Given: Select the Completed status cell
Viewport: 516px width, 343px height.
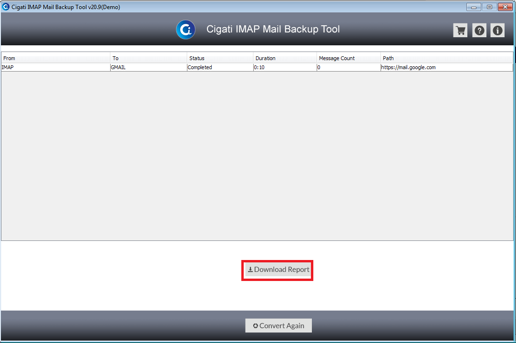Looking at the screenshot, I should click(x=220, y=67).
